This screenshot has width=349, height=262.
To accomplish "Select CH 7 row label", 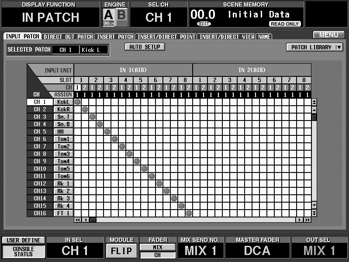I will click(x=40, y=146).
